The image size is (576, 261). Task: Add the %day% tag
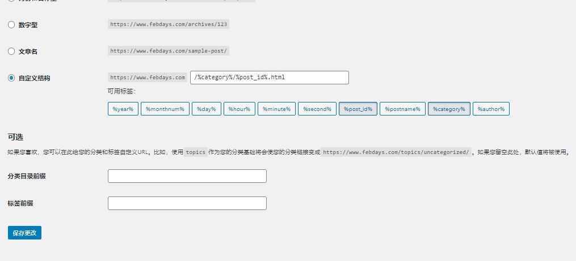(207, 109)
